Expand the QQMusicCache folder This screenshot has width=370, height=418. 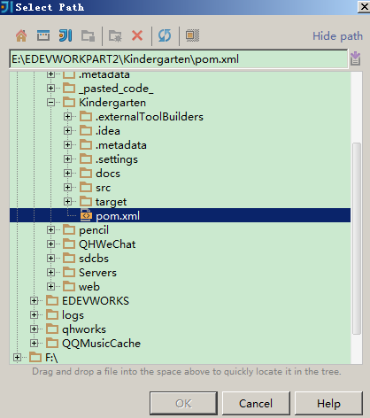[x=34, y=344]
